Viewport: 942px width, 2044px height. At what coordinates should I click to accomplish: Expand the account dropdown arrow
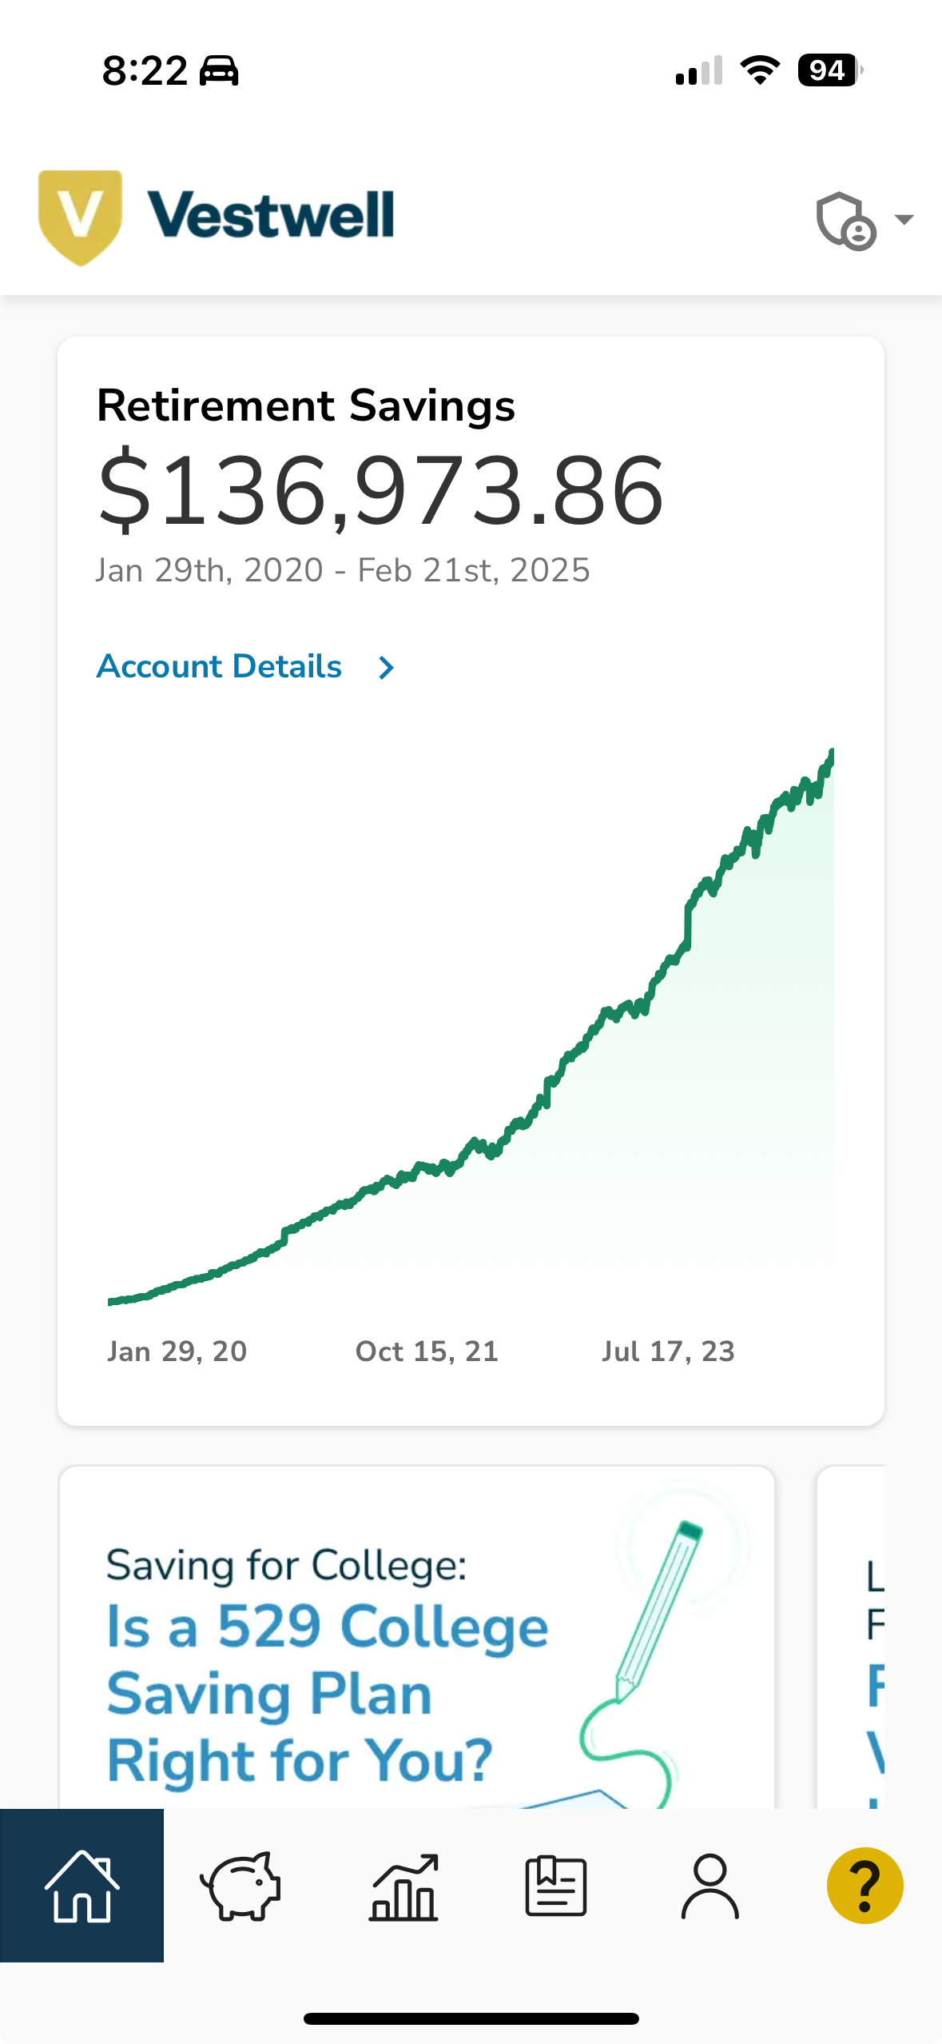click(x=904, y=219)
